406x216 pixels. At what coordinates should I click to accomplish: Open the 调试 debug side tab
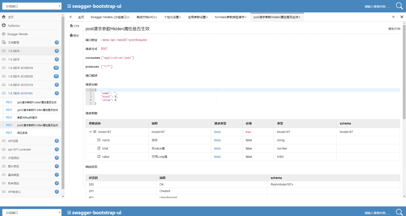pyautogui.click(x=75, y=35)
